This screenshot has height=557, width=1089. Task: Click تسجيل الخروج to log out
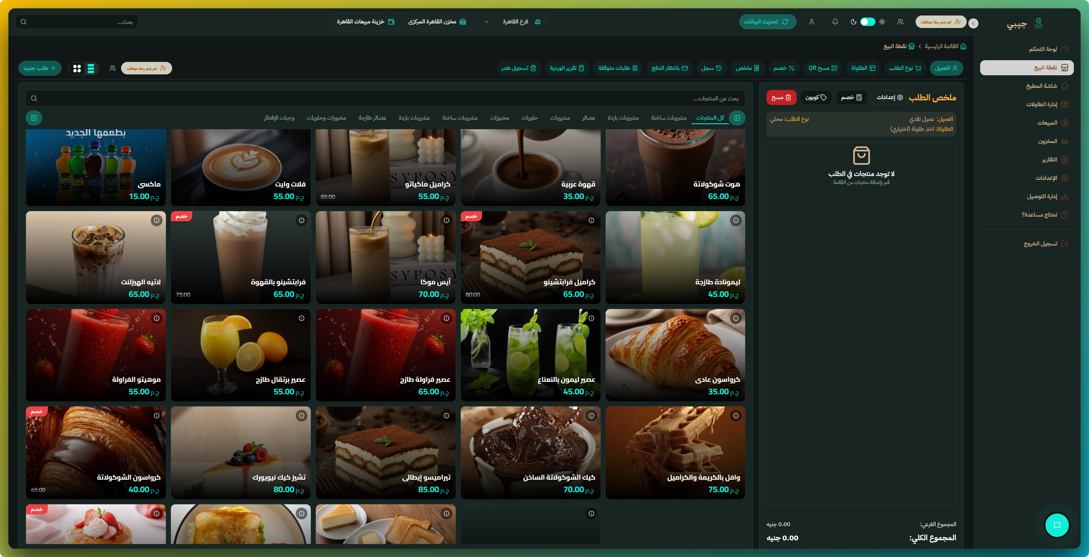coord(1027,243)
